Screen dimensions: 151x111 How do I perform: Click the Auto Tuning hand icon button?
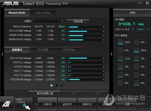coord(23,104)
